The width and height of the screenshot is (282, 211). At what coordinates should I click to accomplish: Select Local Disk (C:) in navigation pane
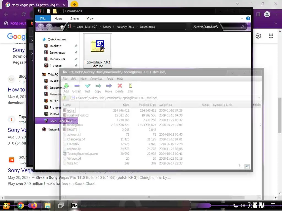57,121
